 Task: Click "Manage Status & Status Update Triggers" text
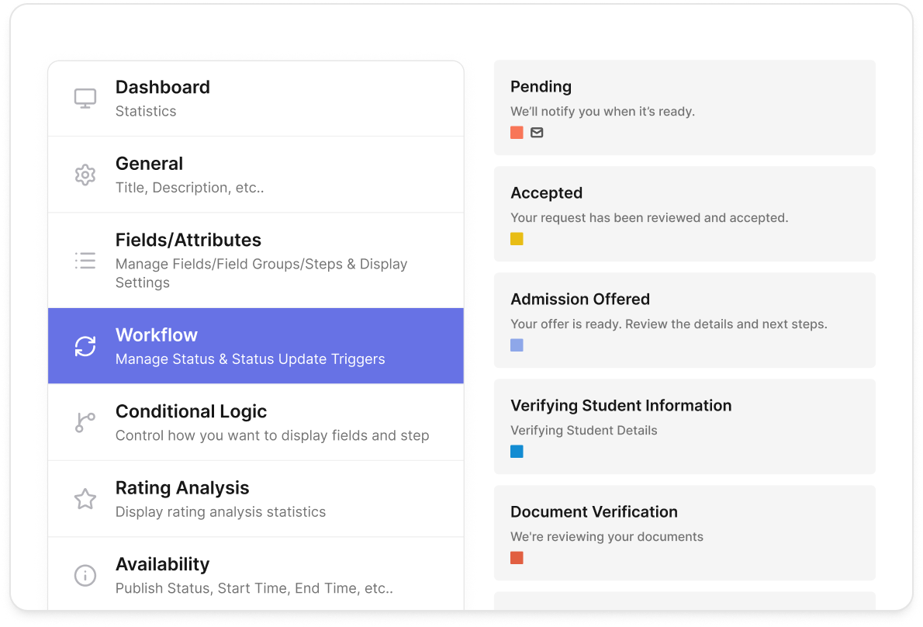(x=251, y=359)
